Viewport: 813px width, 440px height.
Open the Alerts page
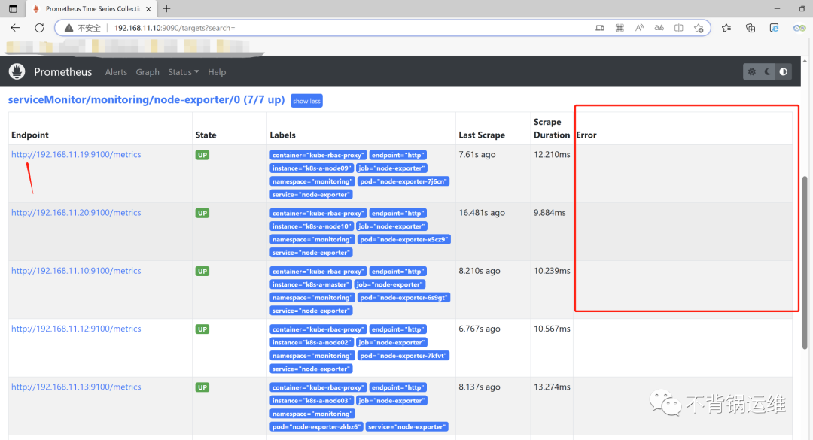116,72
